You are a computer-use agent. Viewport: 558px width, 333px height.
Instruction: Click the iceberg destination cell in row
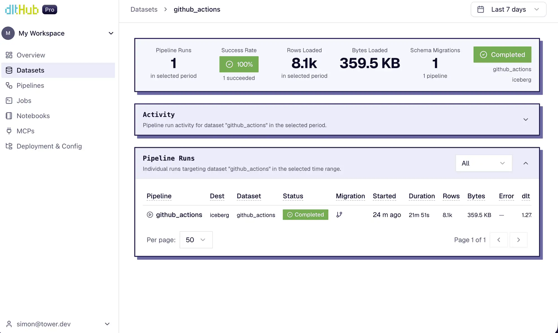click(x=219, y=215)
